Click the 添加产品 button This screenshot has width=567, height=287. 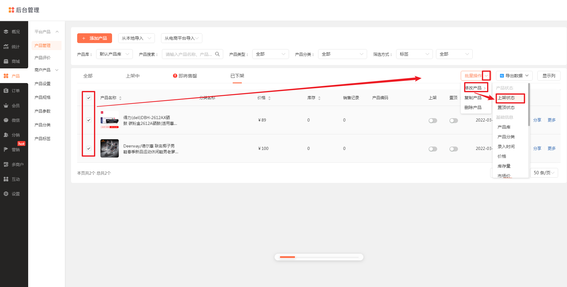click(95, 38)
